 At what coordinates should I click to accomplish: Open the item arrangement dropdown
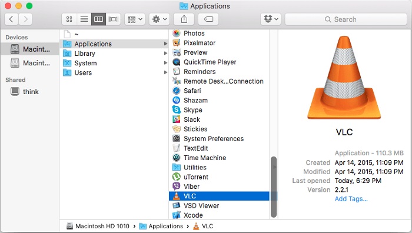pos(135,19)
